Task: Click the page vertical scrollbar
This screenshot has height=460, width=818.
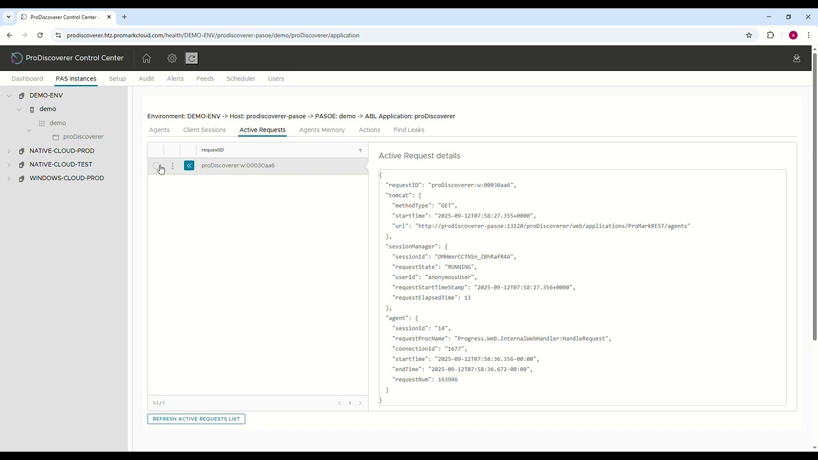Action: tap(814, 198)
